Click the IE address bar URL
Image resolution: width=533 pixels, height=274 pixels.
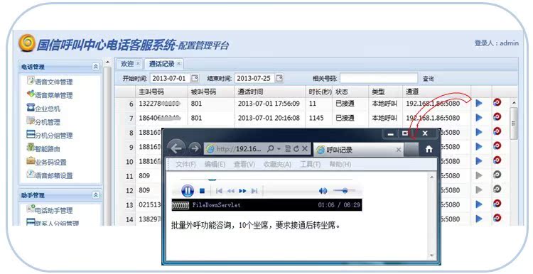click(239, 149)
